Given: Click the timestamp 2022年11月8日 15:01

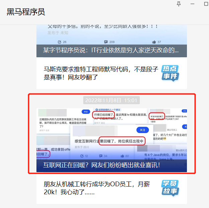Looking at the screenshot, I should [111, 100].
